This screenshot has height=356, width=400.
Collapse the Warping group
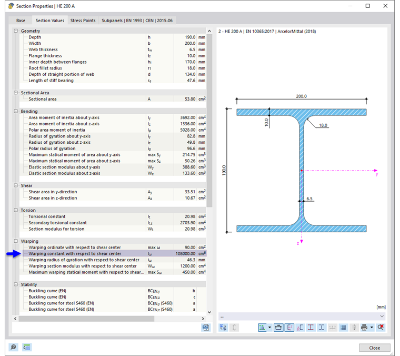16,241
